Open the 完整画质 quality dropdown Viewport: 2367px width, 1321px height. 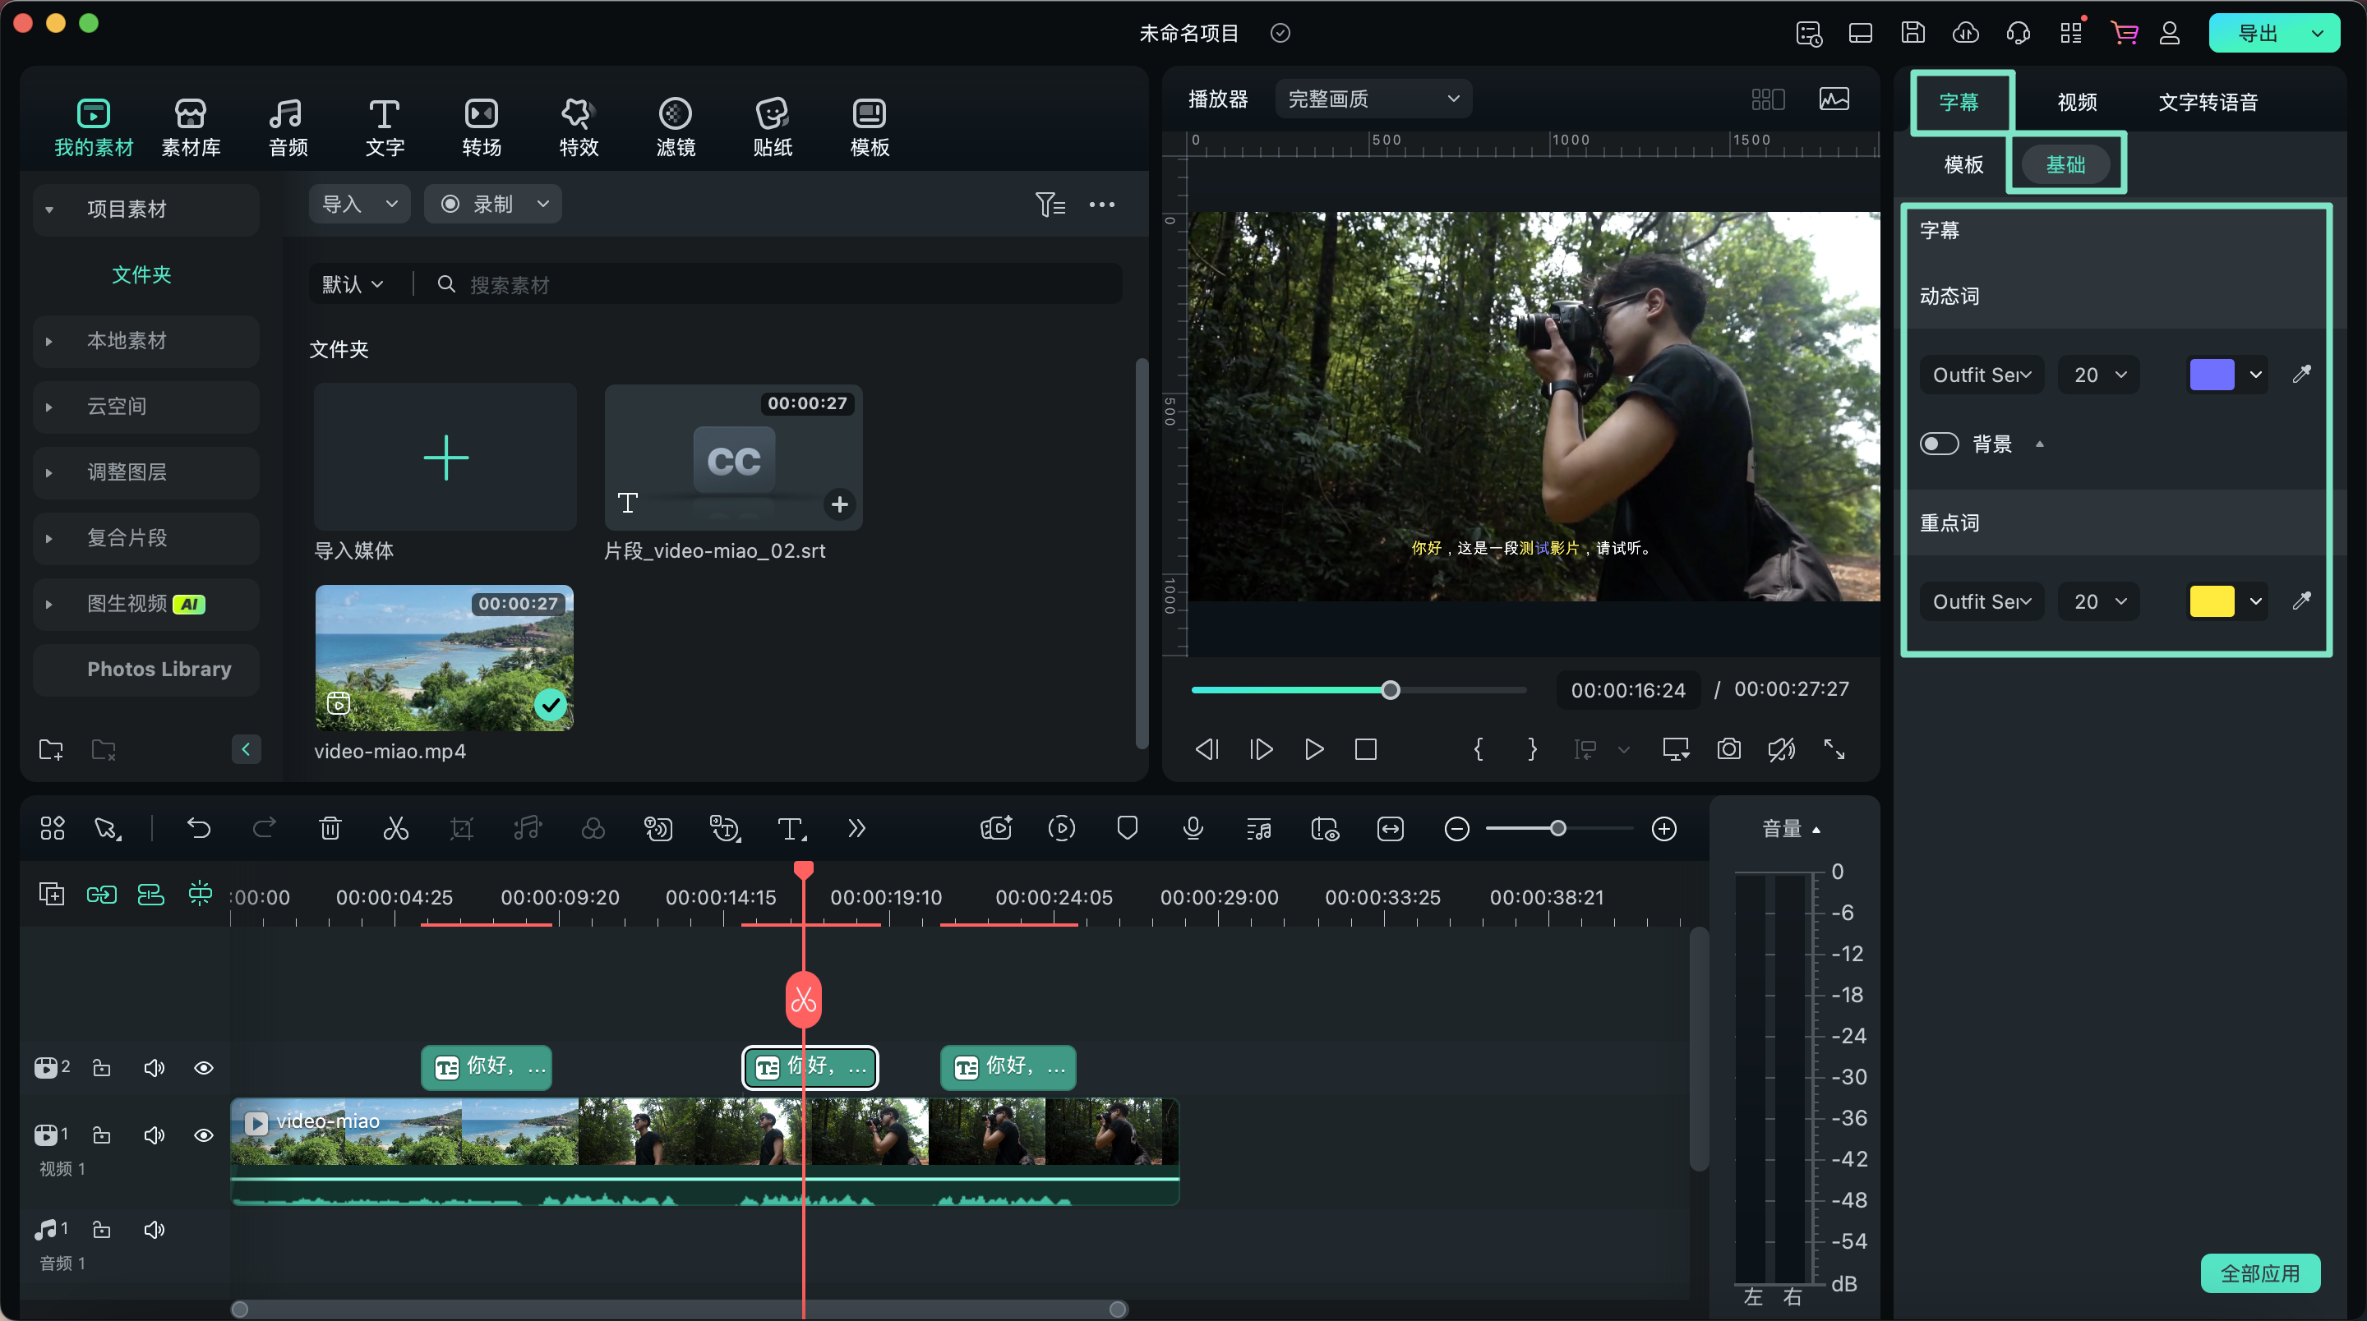(x=1373, y=99)
